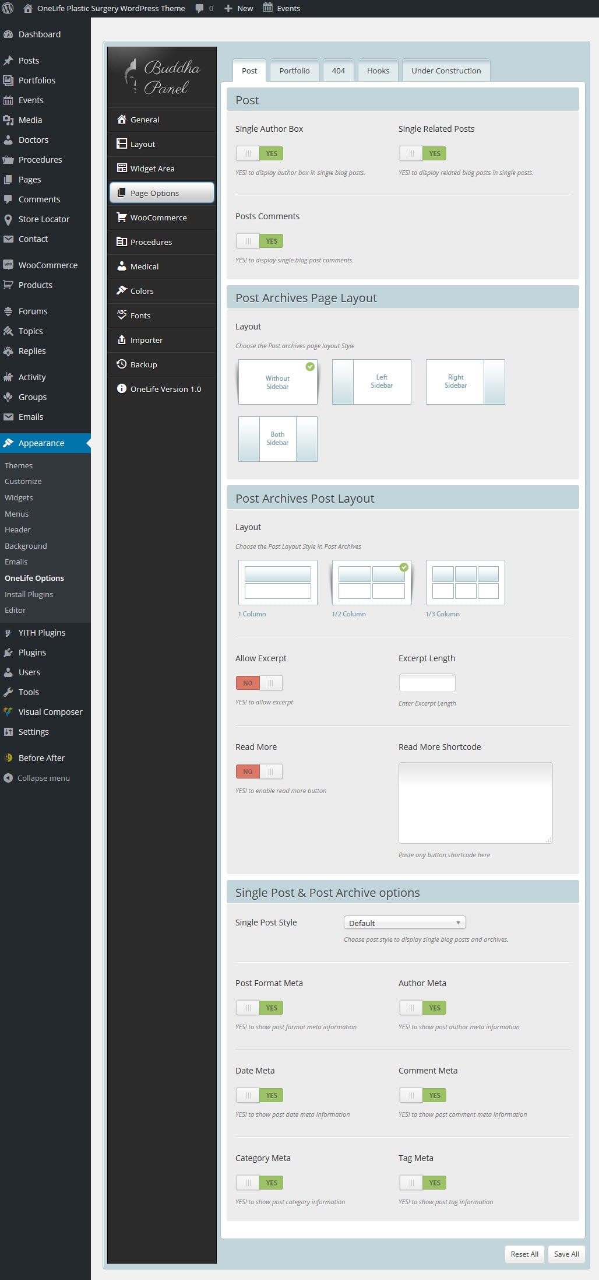The width and height of the screenshot is (599, 1280).
Task: Toggle the Single Author Box switch
Action: point(259,153)
